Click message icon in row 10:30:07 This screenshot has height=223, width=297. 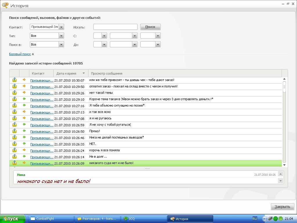click(15, 80)
